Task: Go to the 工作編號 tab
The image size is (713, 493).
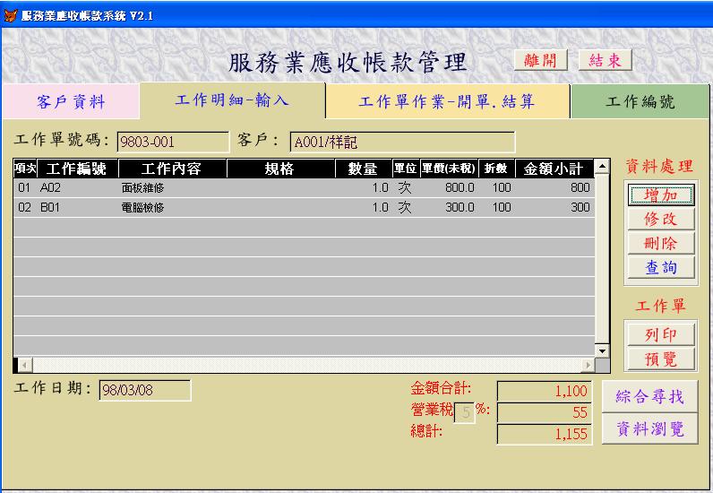Action: pos(640,101)
